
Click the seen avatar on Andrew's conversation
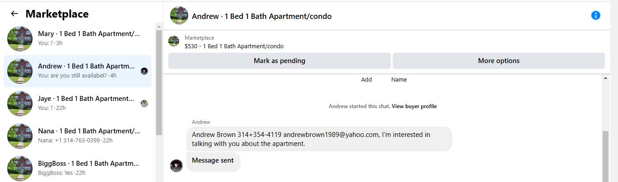[x=144, y=71]
